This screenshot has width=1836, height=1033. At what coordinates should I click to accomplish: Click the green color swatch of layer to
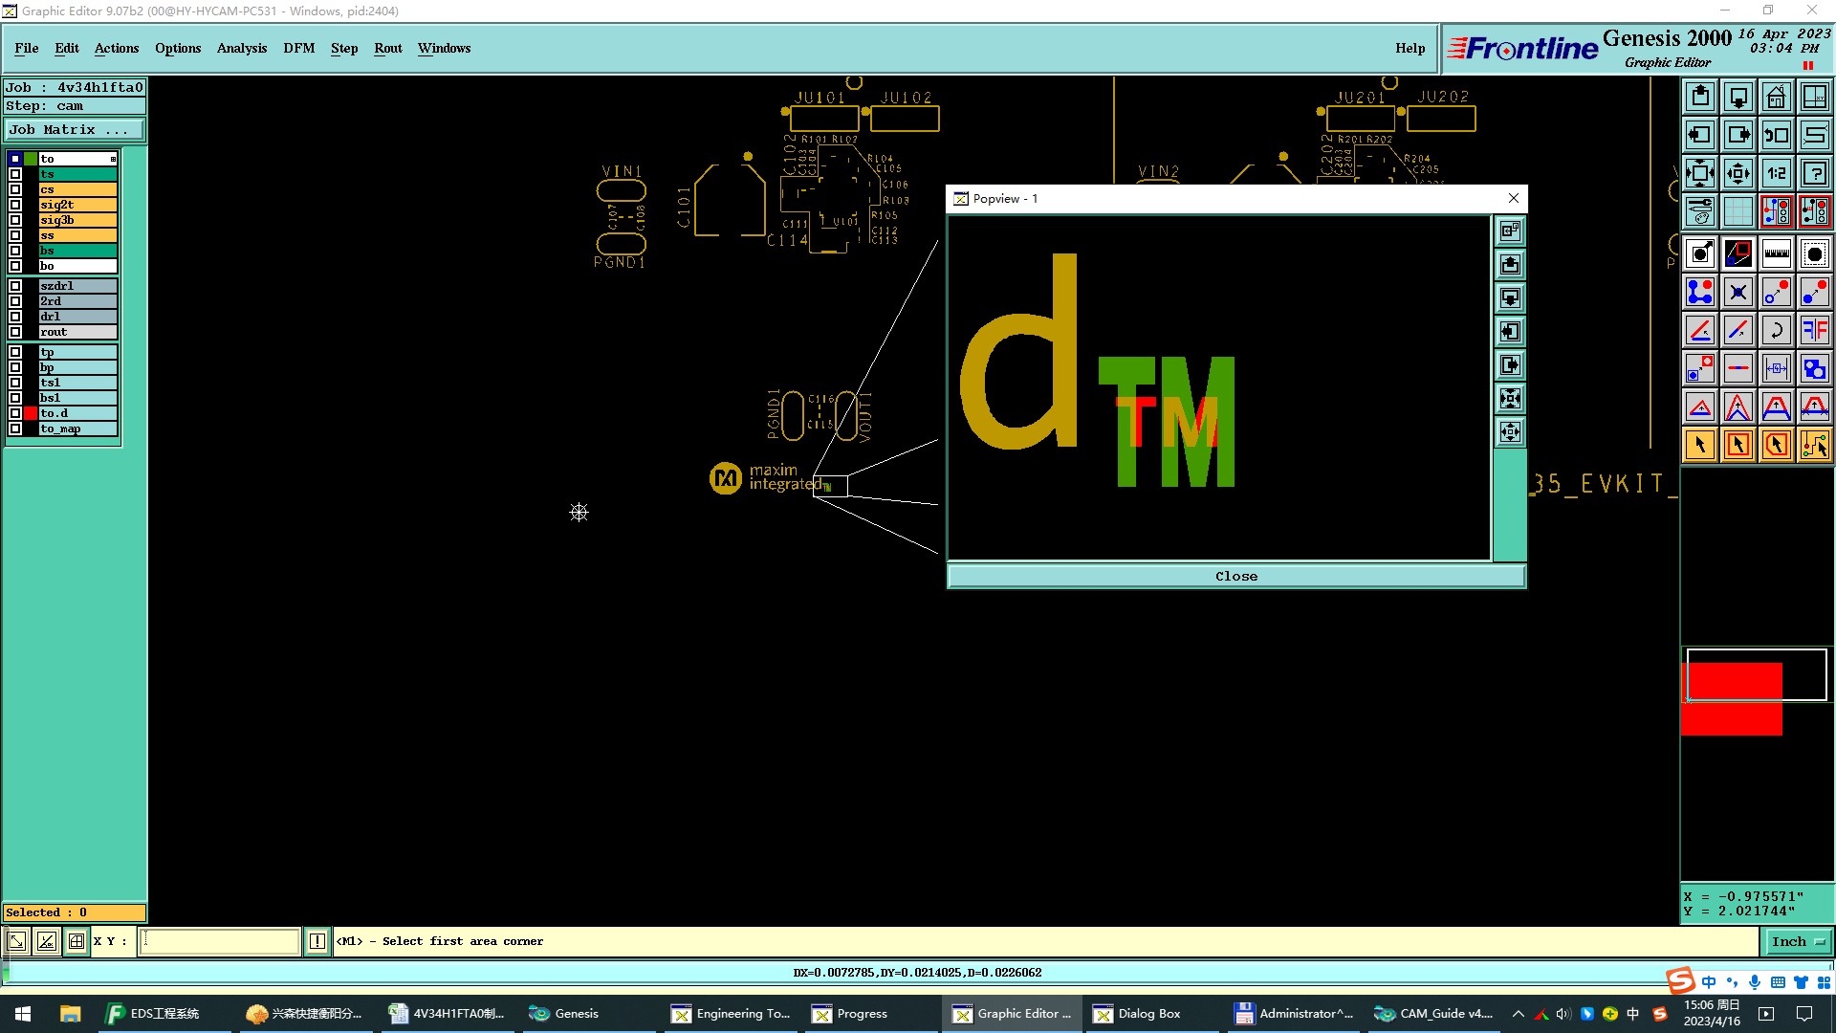point(31,159)
